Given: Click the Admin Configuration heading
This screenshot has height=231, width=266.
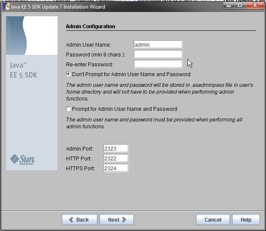Looking at the screenshot, I should (91, 27).
